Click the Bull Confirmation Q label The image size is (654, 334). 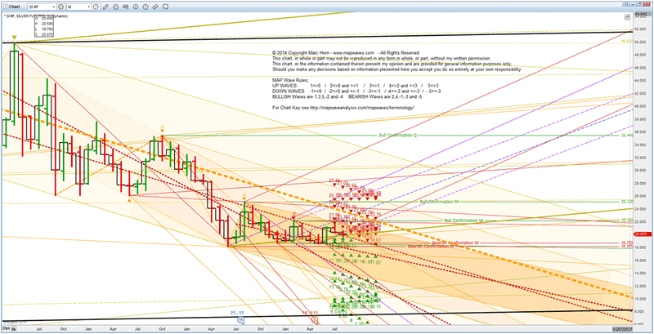tap(397, 136)
